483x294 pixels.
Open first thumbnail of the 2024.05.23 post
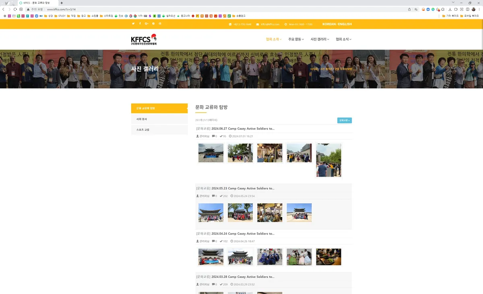211,212
